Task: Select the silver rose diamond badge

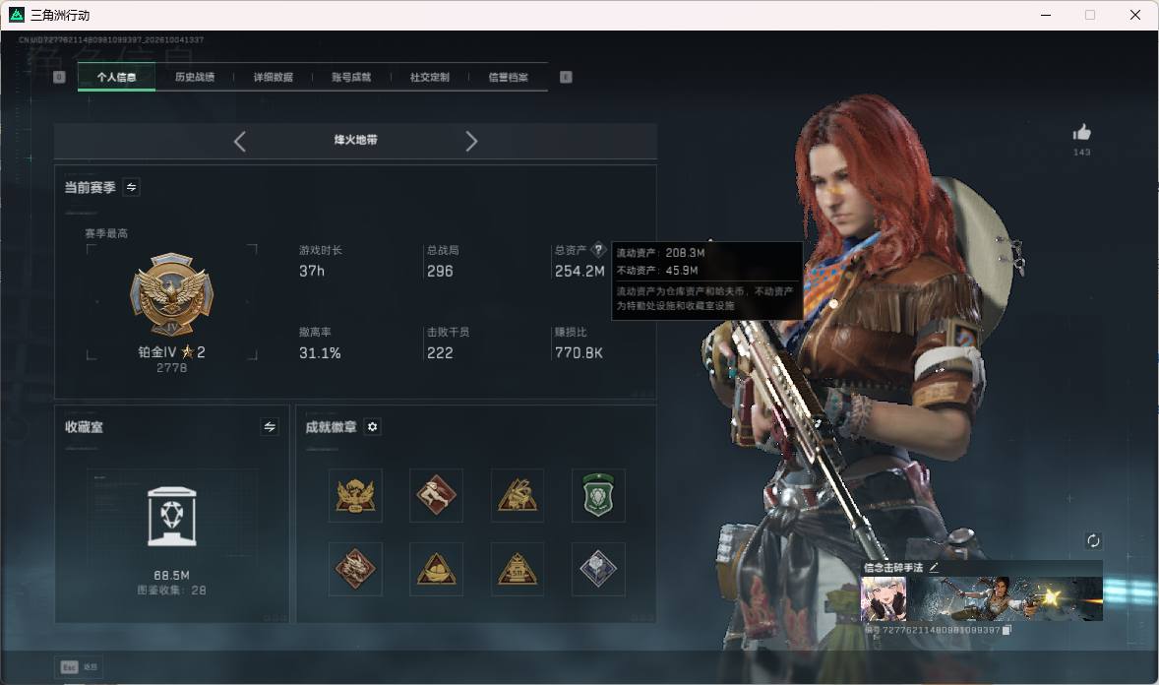Action: [598, 569]
